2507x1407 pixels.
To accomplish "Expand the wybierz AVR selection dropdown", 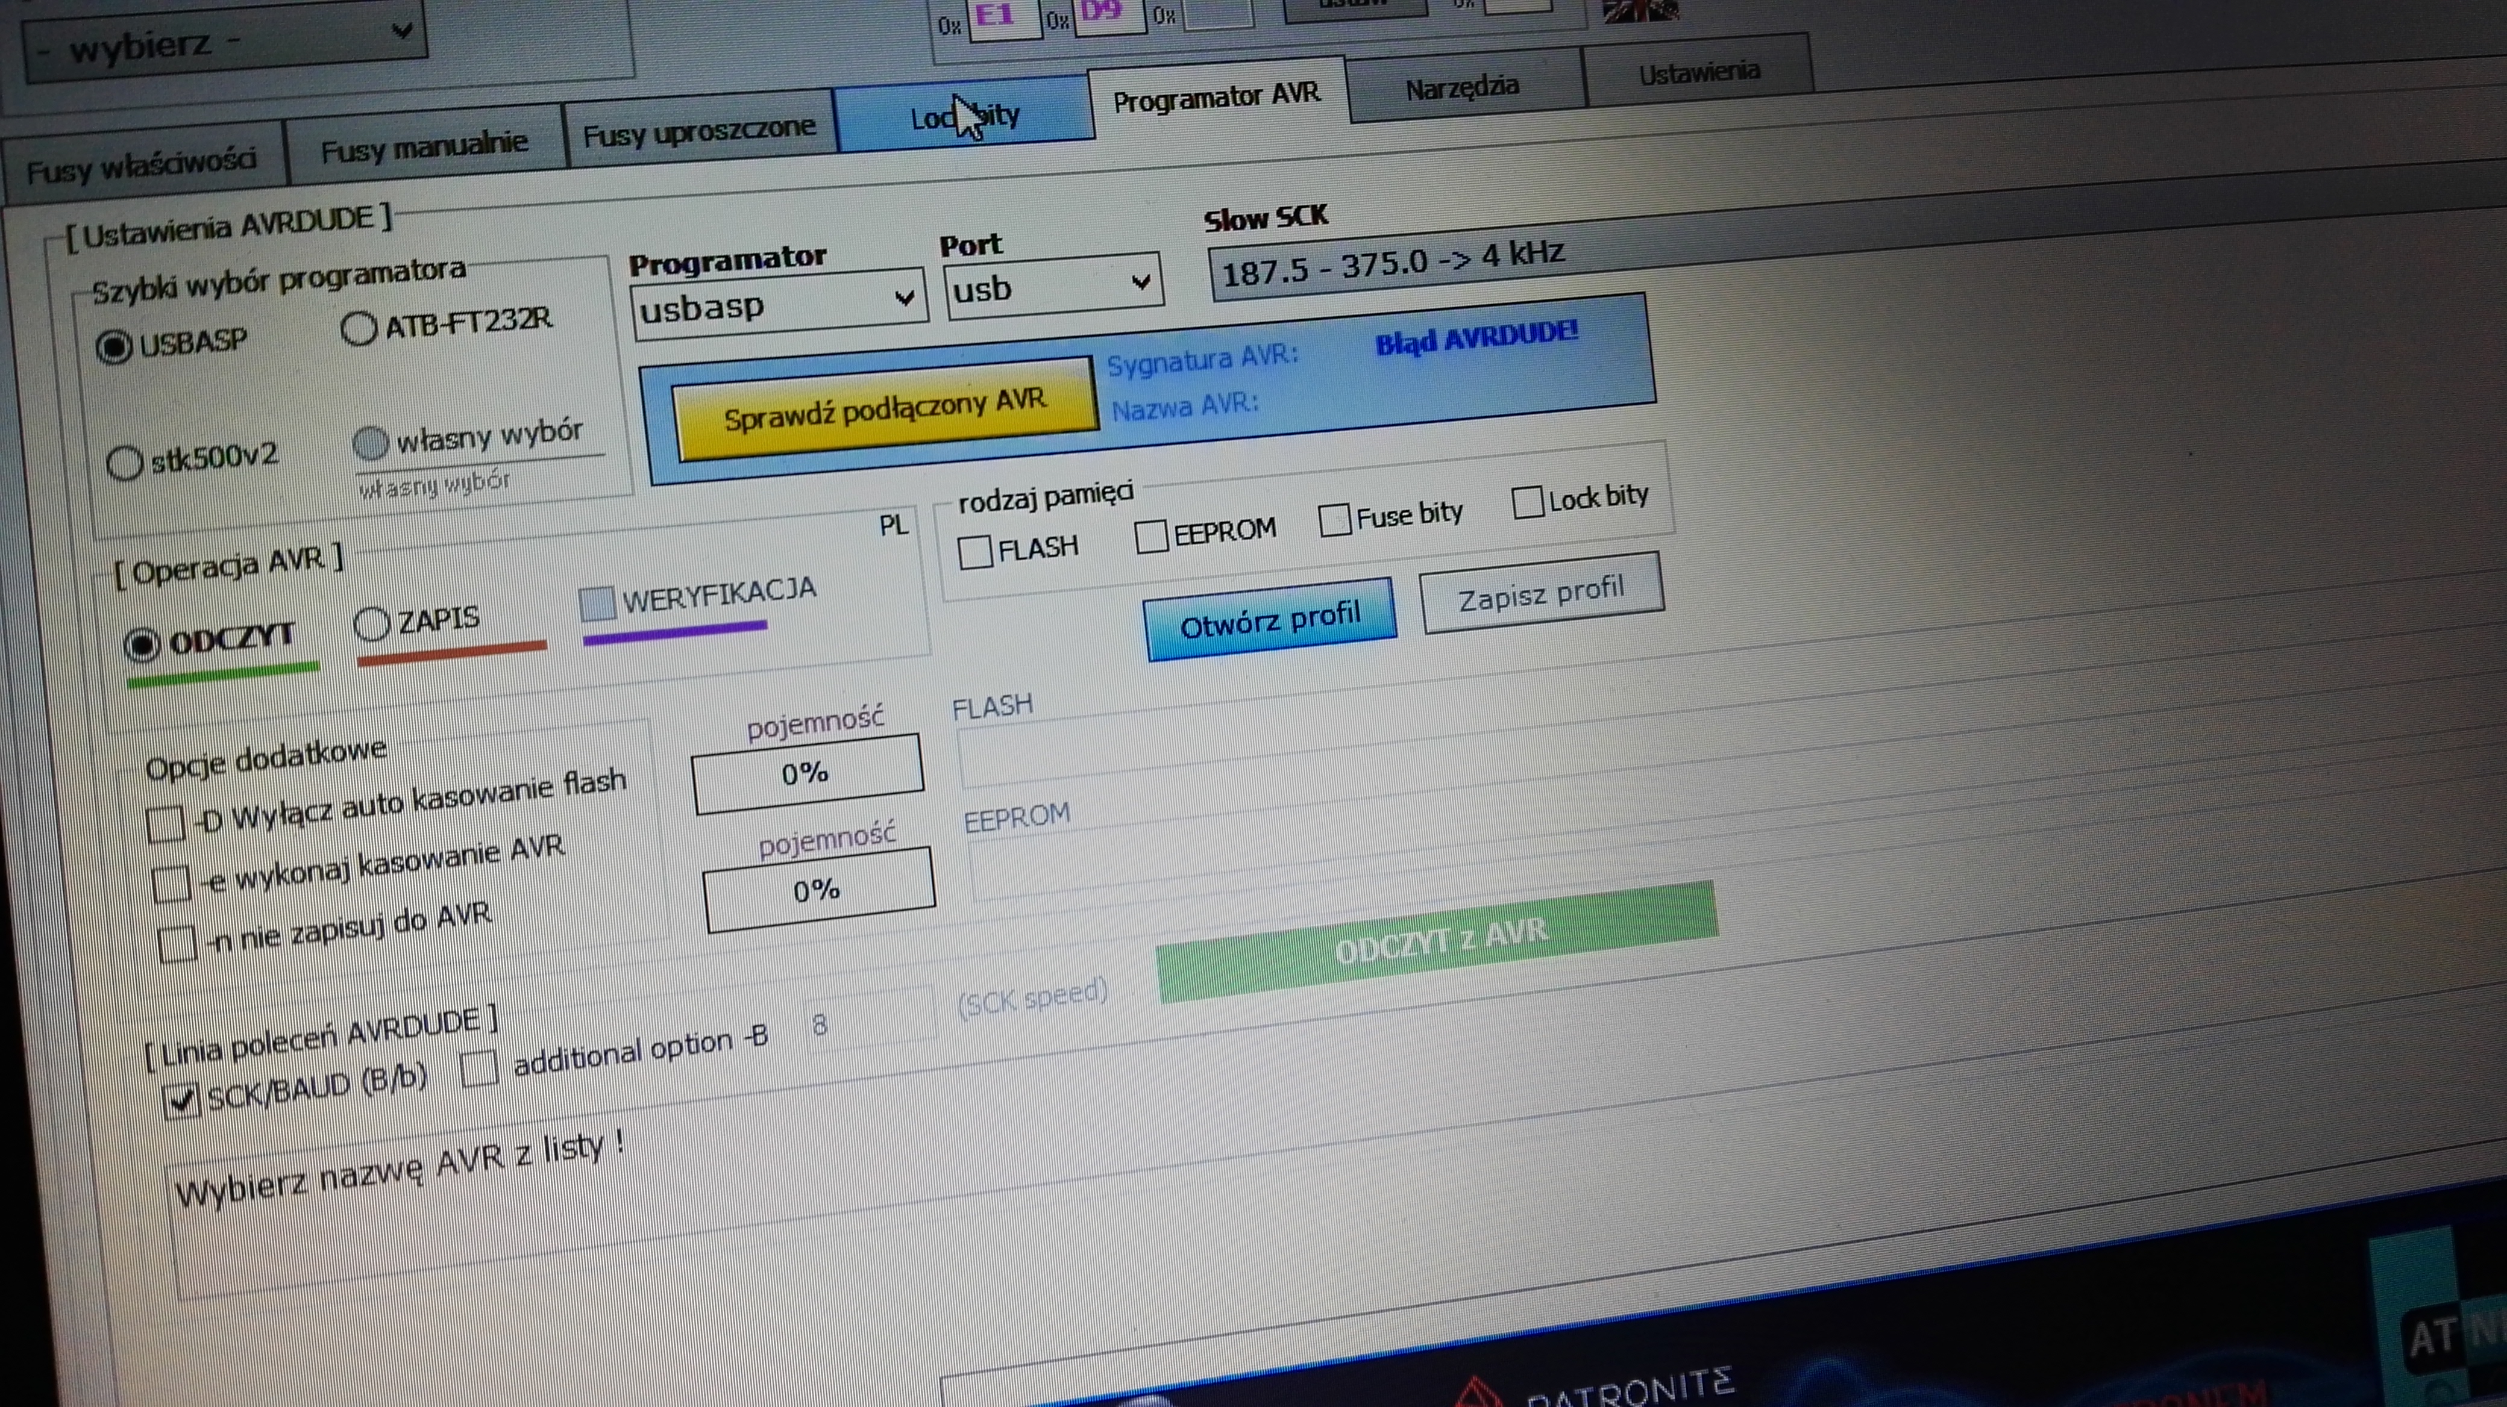I will pos(225,41).
